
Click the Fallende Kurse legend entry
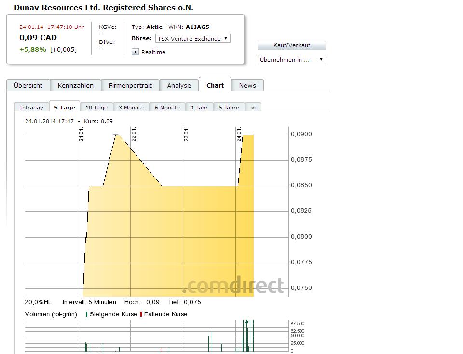tap(163, 314)
